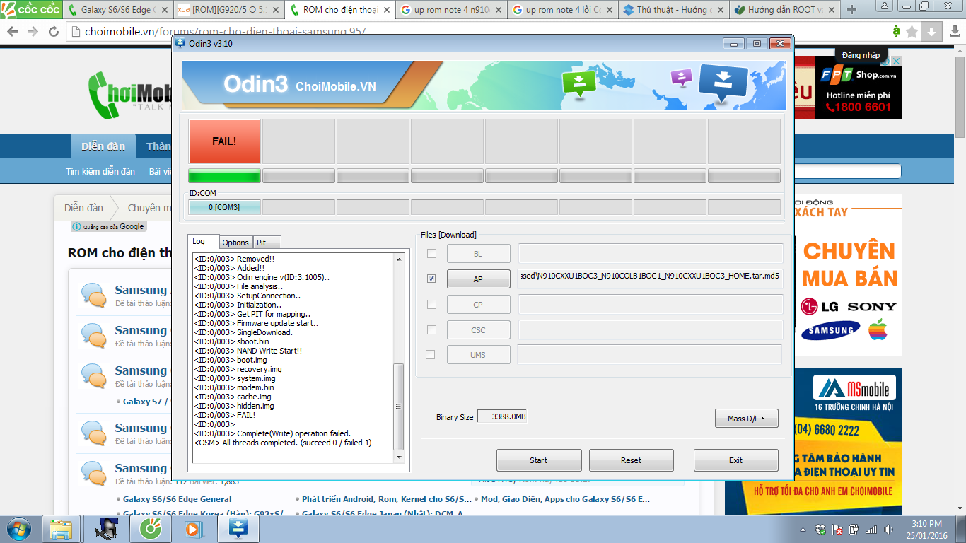Click the red FAIL! status box
The width and height of the screenshot is (966, 543).
[x=224, y=141]
